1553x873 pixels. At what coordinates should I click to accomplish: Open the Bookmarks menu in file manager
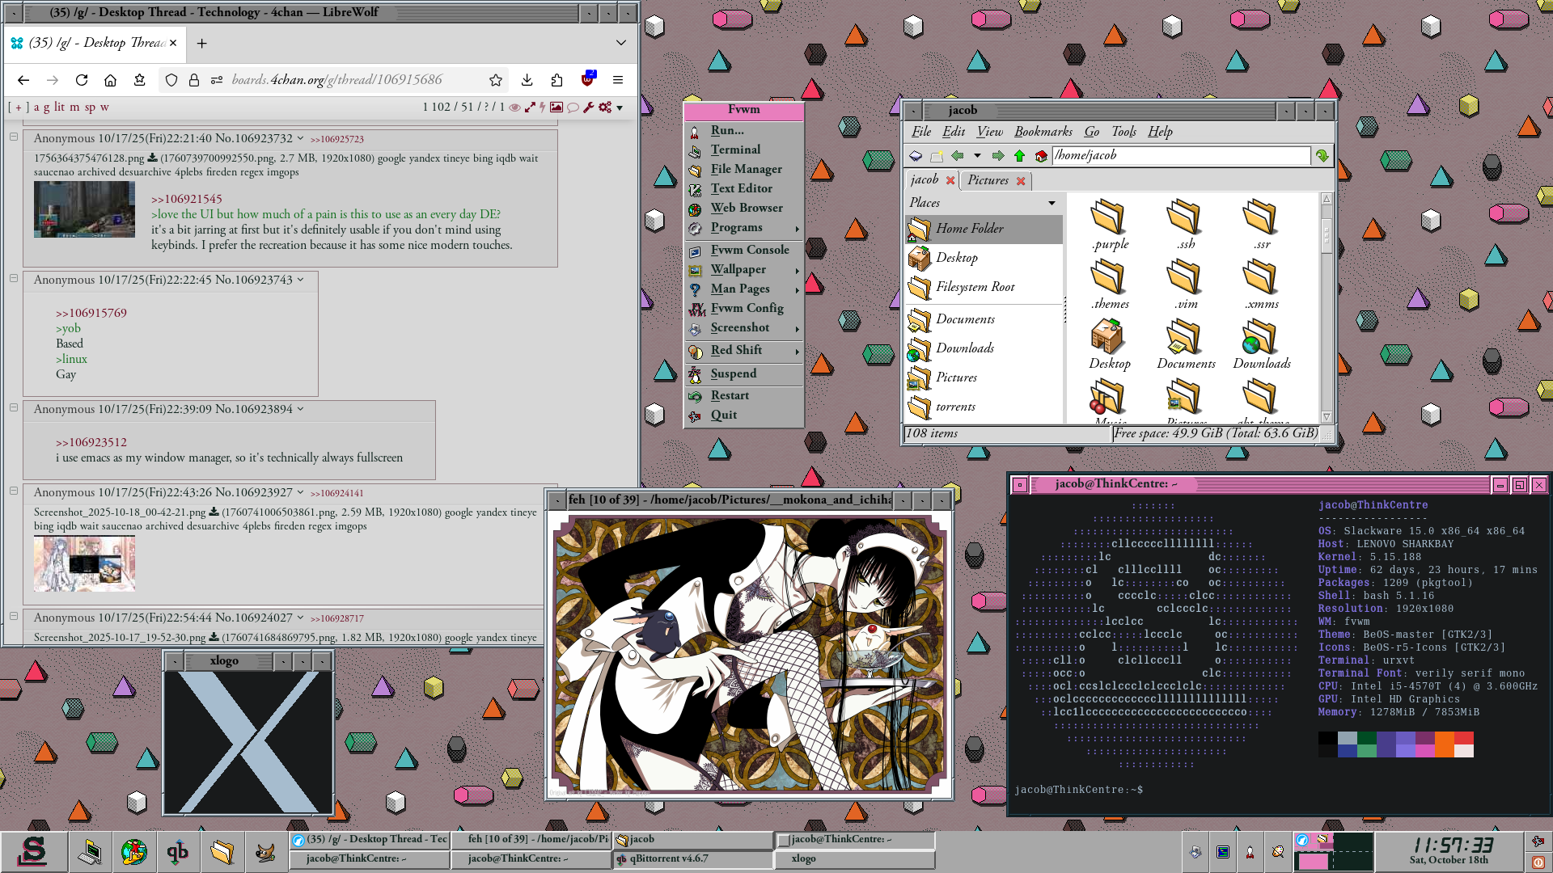pos(1043,132)
